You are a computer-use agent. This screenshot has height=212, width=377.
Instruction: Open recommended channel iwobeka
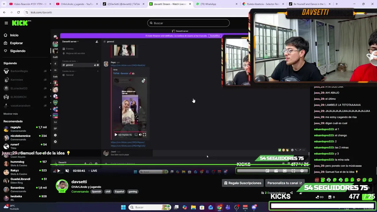(x=25, y=198)
